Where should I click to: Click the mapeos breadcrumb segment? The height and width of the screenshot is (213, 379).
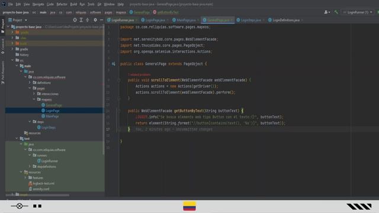[121, 12]
